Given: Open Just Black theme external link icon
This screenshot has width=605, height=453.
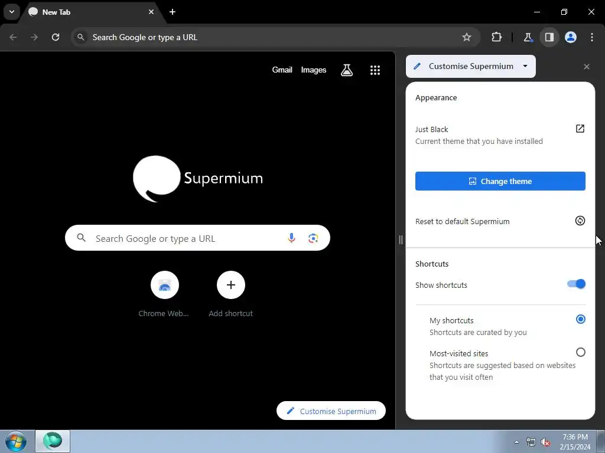Looking at the screenshot, I should (x=580, y=129).
